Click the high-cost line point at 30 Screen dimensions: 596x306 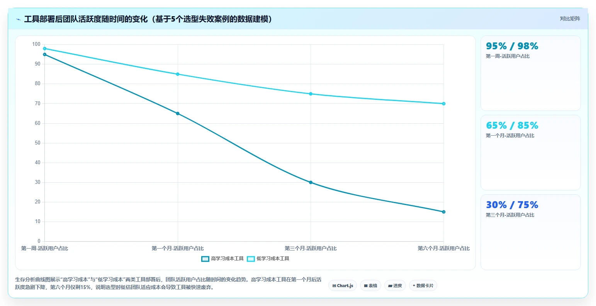(x=311, y=182)
